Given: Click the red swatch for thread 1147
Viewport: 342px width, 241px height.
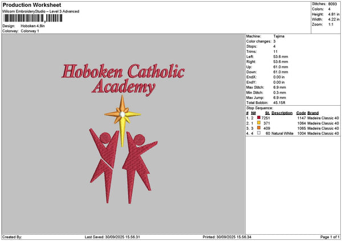Looking at the screenshot, I should click(259, 118).
